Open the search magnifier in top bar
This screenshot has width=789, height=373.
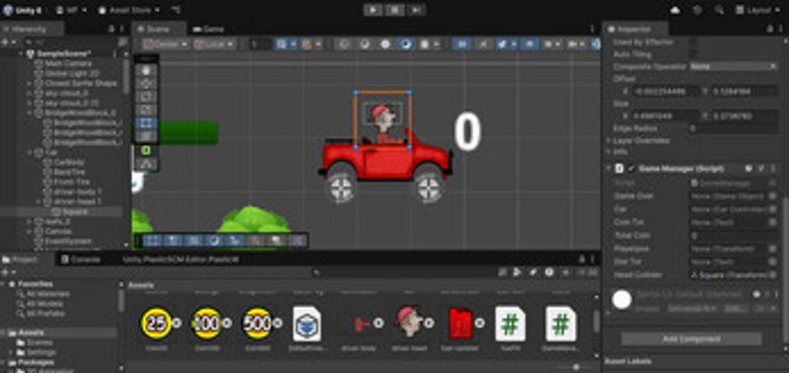(x=720, y=10)
